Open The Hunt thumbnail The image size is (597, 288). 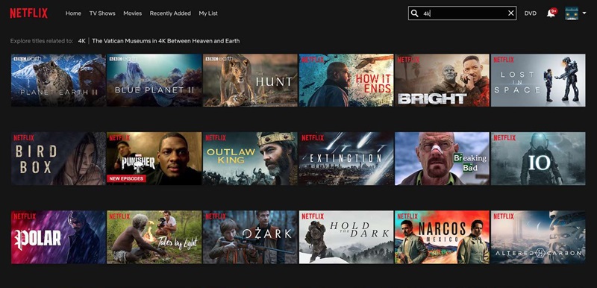[x=250, y=80]
